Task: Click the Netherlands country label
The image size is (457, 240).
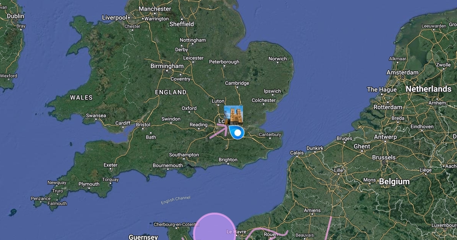Action: click(x=428, y=89)
